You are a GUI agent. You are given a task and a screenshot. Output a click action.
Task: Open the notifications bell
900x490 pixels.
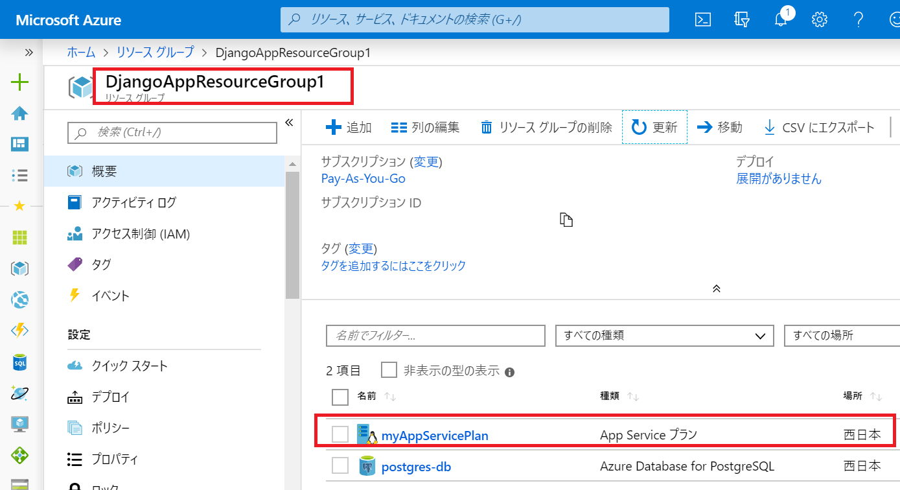point(781,20)
